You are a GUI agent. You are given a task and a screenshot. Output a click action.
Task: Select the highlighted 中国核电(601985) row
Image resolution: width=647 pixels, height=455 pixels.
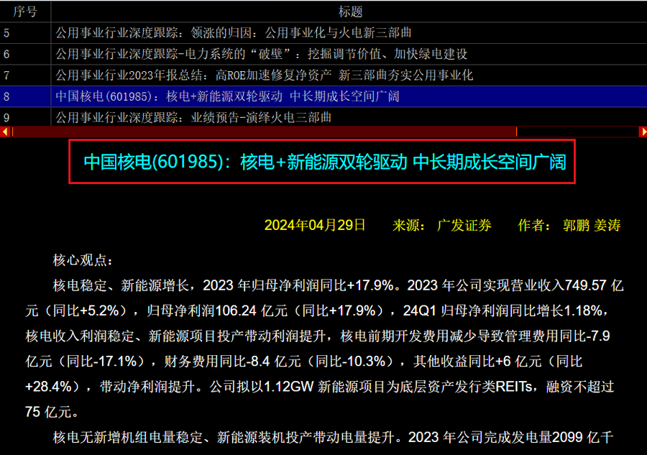(227, 96)
